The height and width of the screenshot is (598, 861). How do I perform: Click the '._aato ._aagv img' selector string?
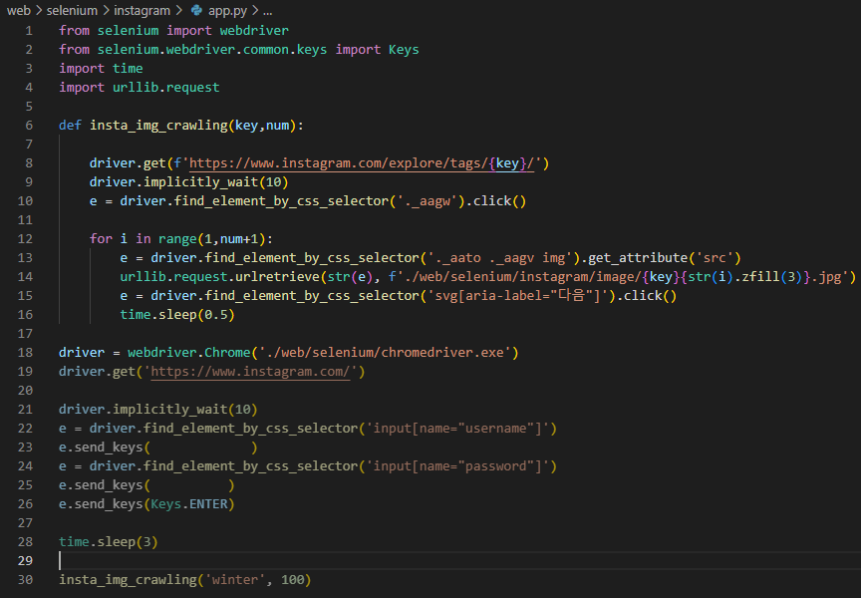(499, 257)
